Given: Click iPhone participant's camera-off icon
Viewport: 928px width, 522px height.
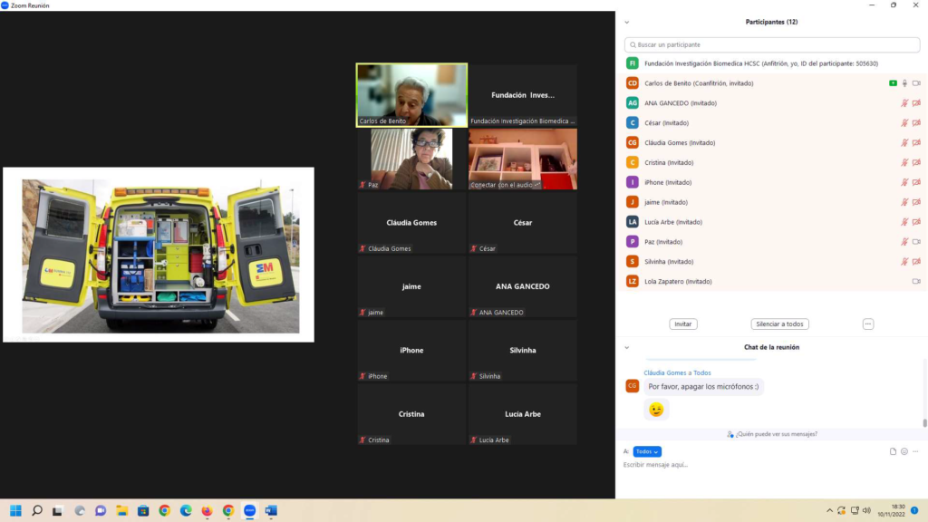Looking at the screenshot, I should pyautogui.click(x=916, y=182).
